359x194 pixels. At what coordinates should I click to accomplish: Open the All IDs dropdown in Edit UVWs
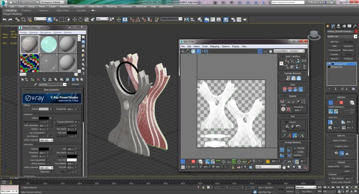click(268, 167)
